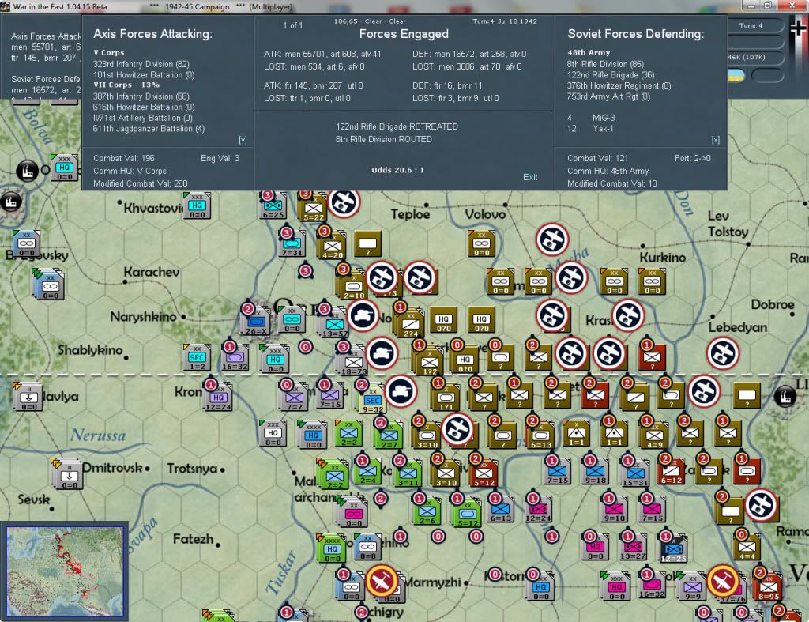
Task: Click 376th Howitzer Regiment (0) entry
Action: pos(619,85)
